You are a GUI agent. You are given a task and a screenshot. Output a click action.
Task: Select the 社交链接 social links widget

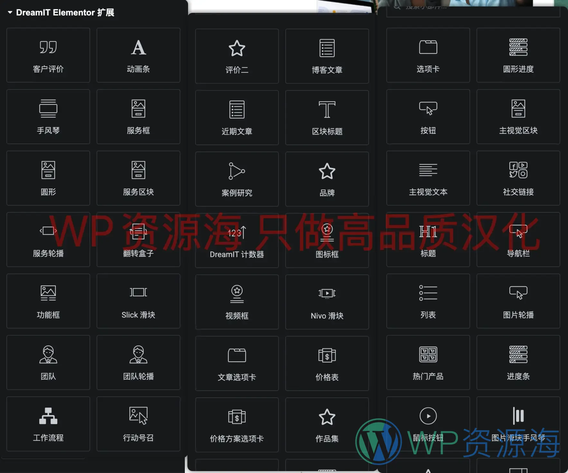click(x=518, y=178)
